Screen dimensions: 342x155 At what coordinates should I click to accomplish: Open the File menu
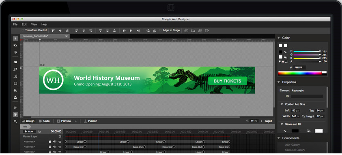click(x=15, y=24)
